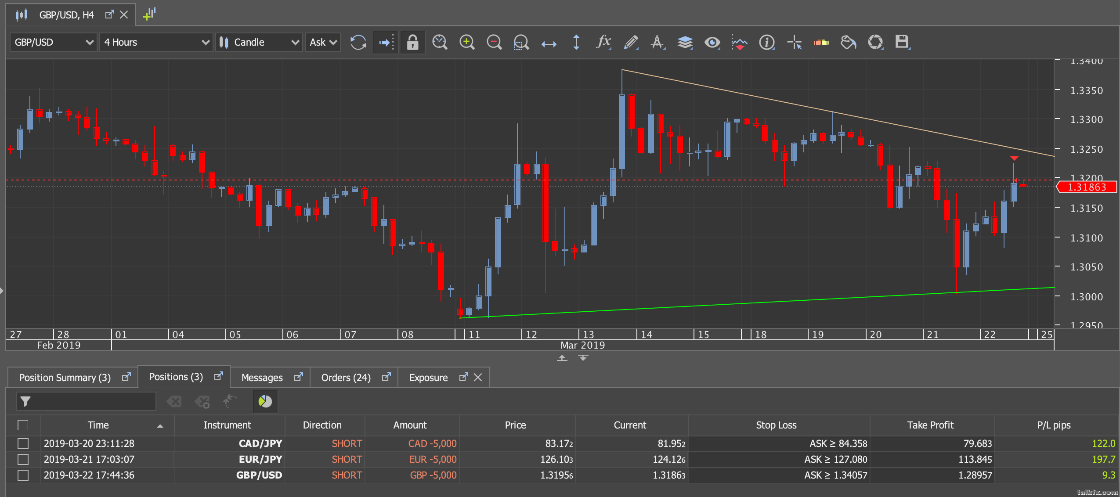The image size is (1120, 497).
Task: Open the 4 Hours period dropdown
Action: coord(156,42)
